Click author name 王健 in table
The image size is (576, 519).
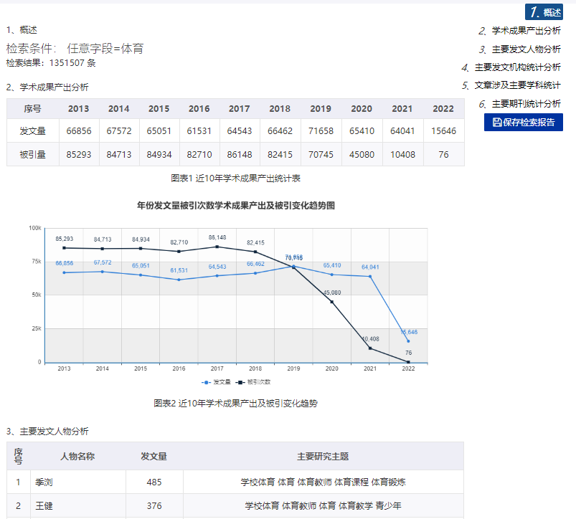point(44,506)
